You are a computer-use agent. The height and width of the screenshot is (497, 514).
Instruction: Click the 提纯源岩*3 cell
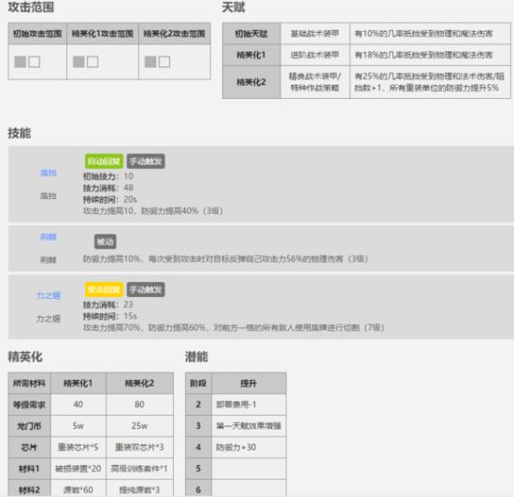tap(139, 489)
